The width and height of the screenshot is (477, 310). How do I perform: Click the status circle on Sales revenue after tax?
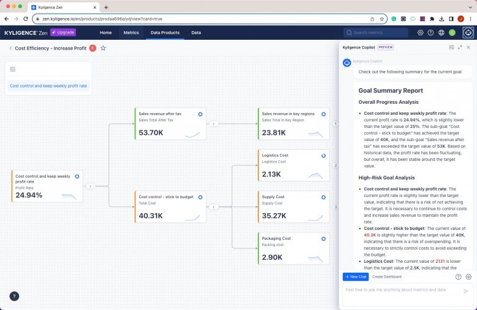tap(200, 114)
